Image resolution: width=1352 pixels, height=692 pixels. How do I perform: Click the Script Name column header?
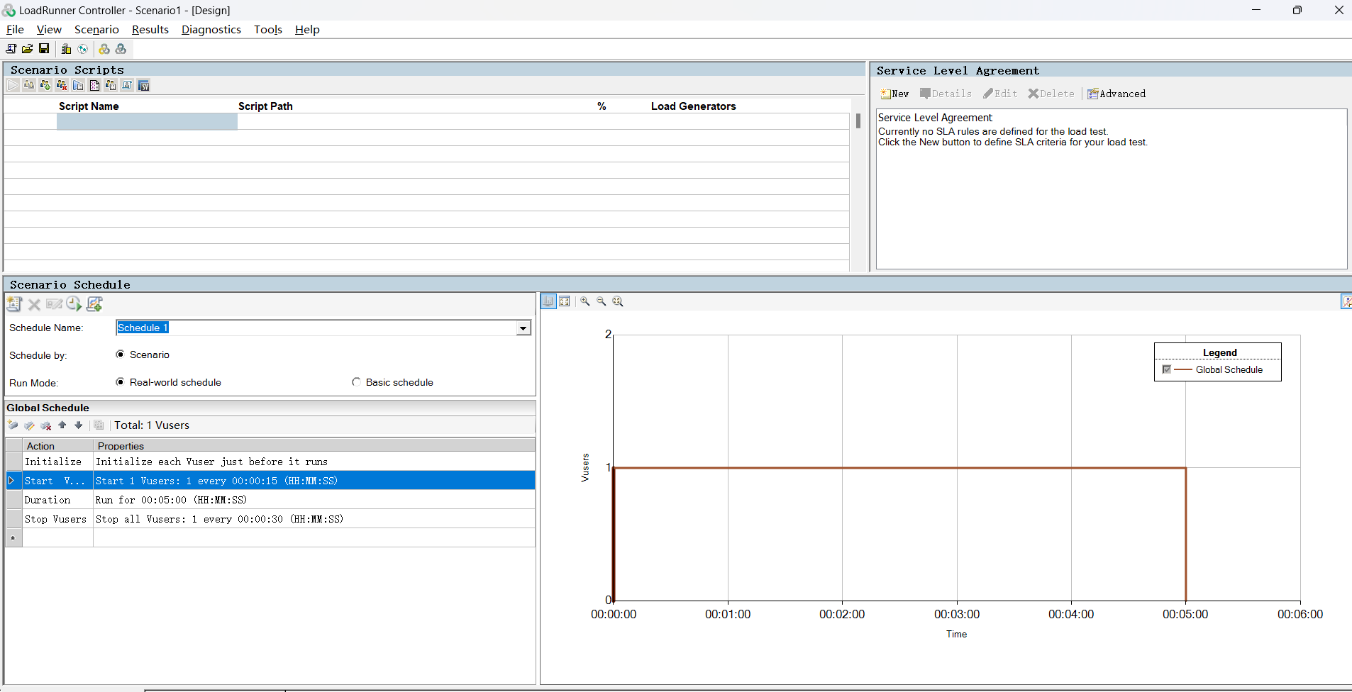(x=89, y=106)
